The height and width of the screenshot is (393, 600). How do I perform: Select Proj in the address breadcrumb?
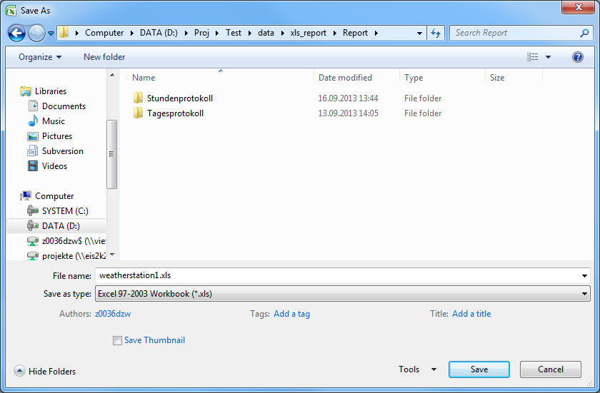pos(201,33)
